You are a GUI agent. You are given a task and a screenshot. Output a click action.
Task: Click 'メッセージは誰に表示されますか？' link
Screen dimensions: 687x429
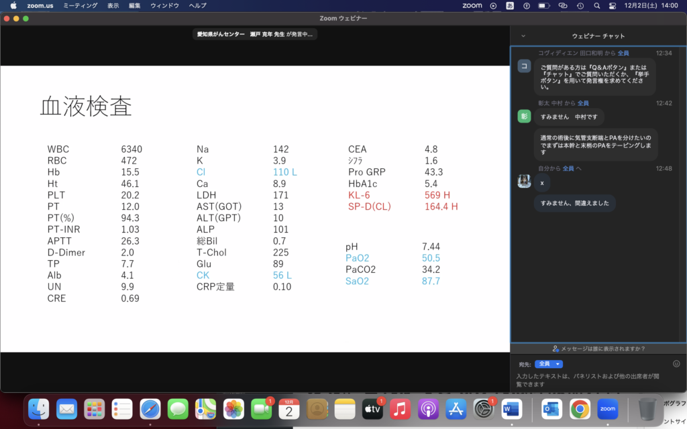[x=598, y=349]
